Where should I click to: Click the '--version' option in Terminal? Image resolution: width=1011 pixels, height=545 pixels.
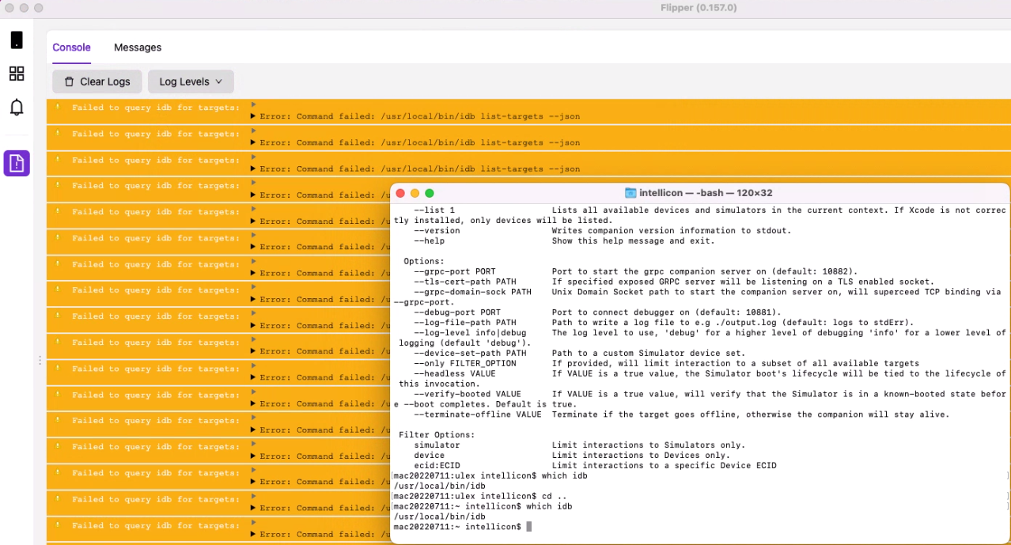click(x=437, y=231)
